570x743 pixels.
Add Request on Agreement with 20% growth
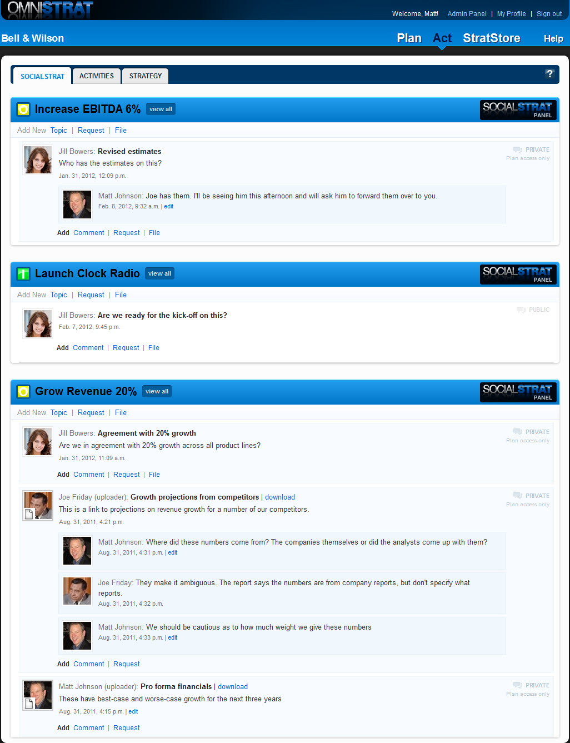tap(127, 475)
